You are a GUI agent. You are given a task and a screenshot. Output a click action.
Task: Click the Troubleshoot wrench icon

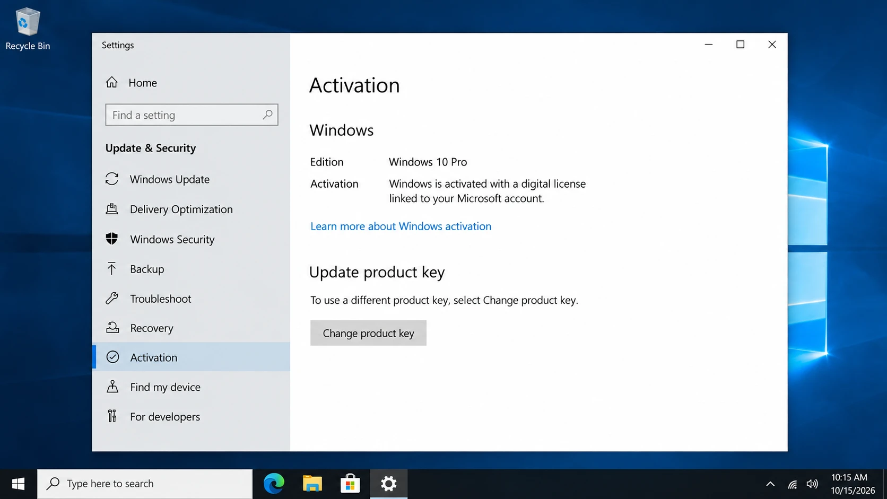[x=112, y=298]
